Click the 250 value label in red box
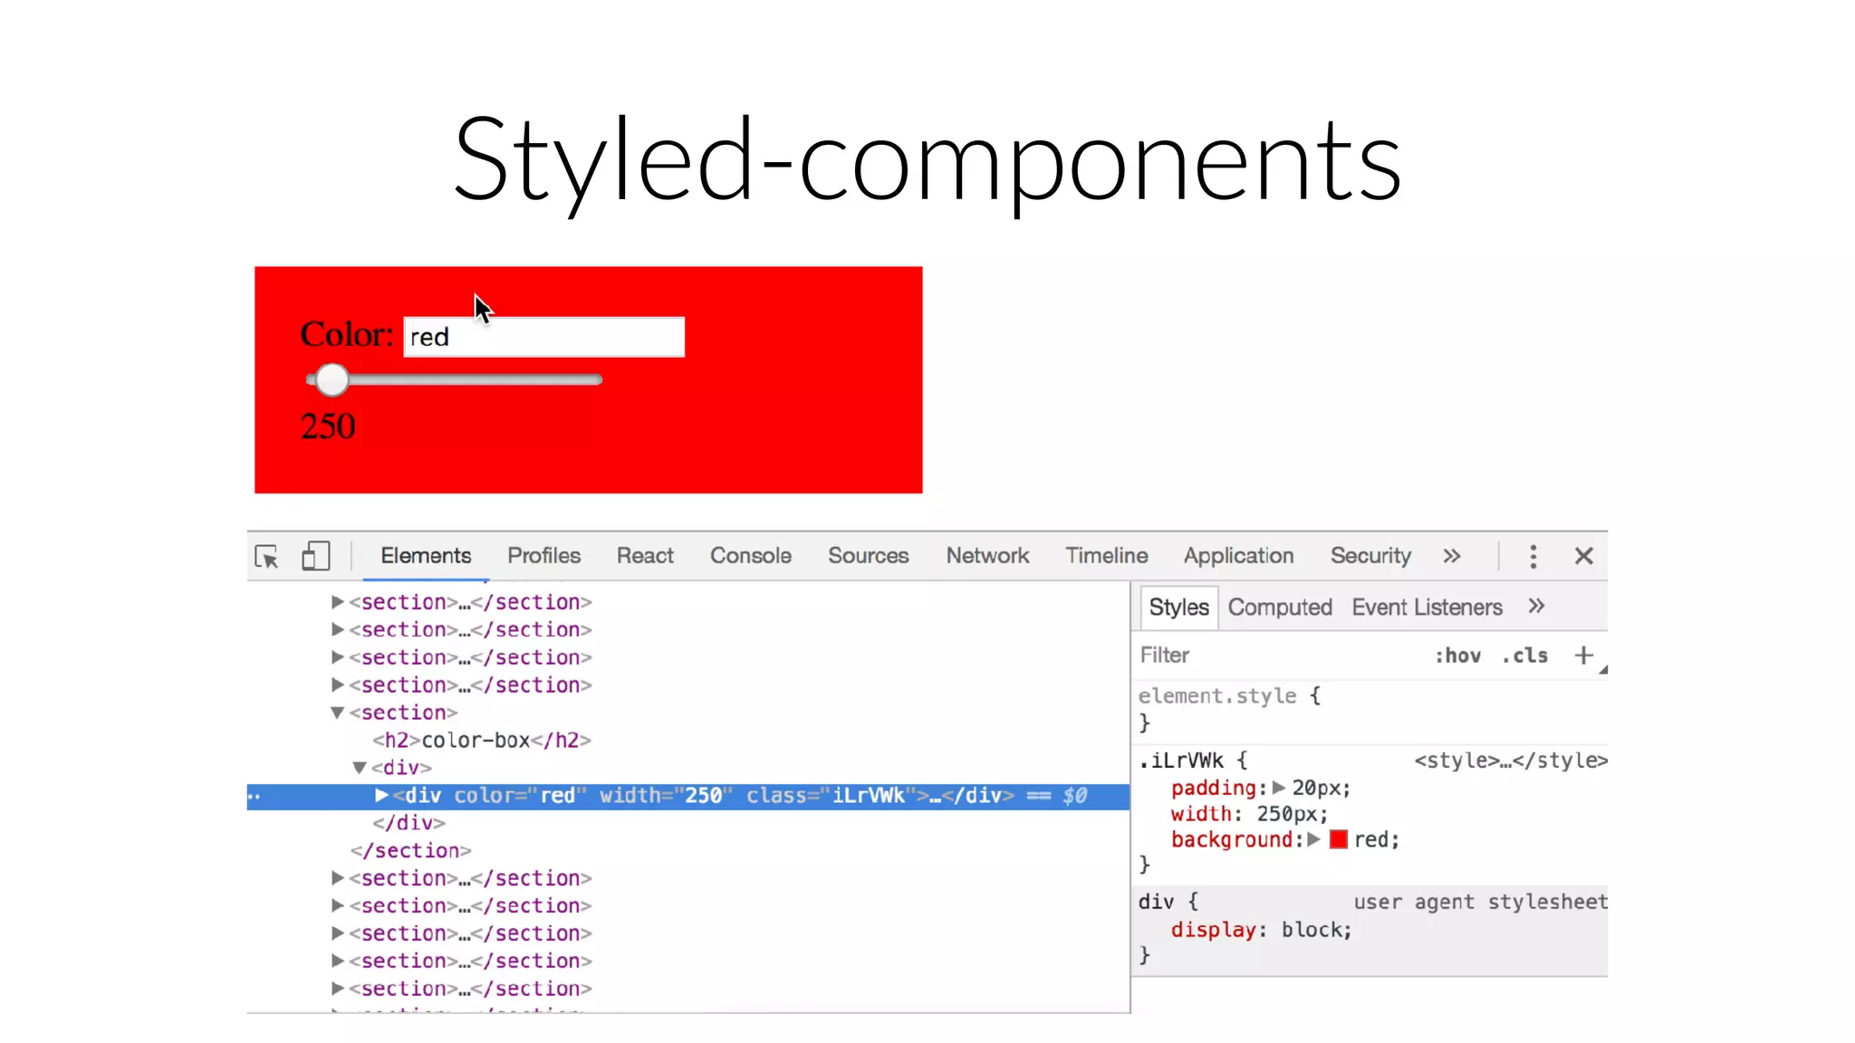Viewport: 1855px width, 1043px height. [328, 426]
